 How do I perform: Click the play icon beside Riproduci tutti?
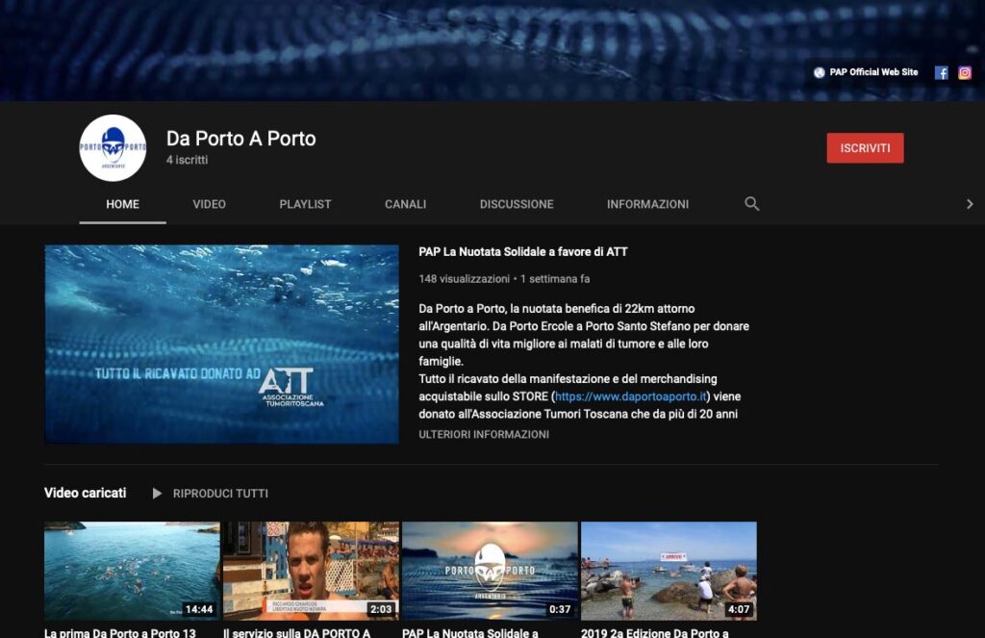click(157, 494)
